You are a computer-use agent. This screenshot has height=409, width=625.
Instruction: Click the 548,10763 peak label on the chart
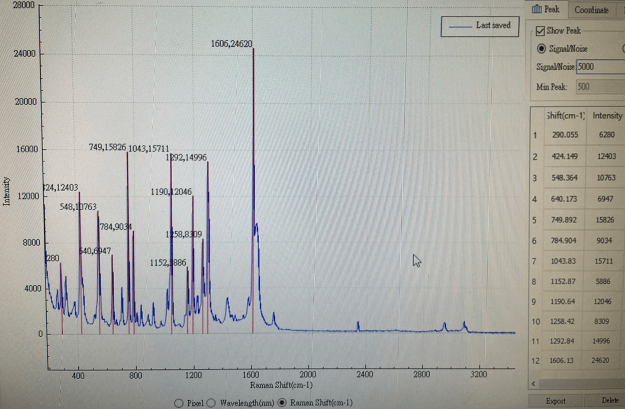(x=78, y=207)
